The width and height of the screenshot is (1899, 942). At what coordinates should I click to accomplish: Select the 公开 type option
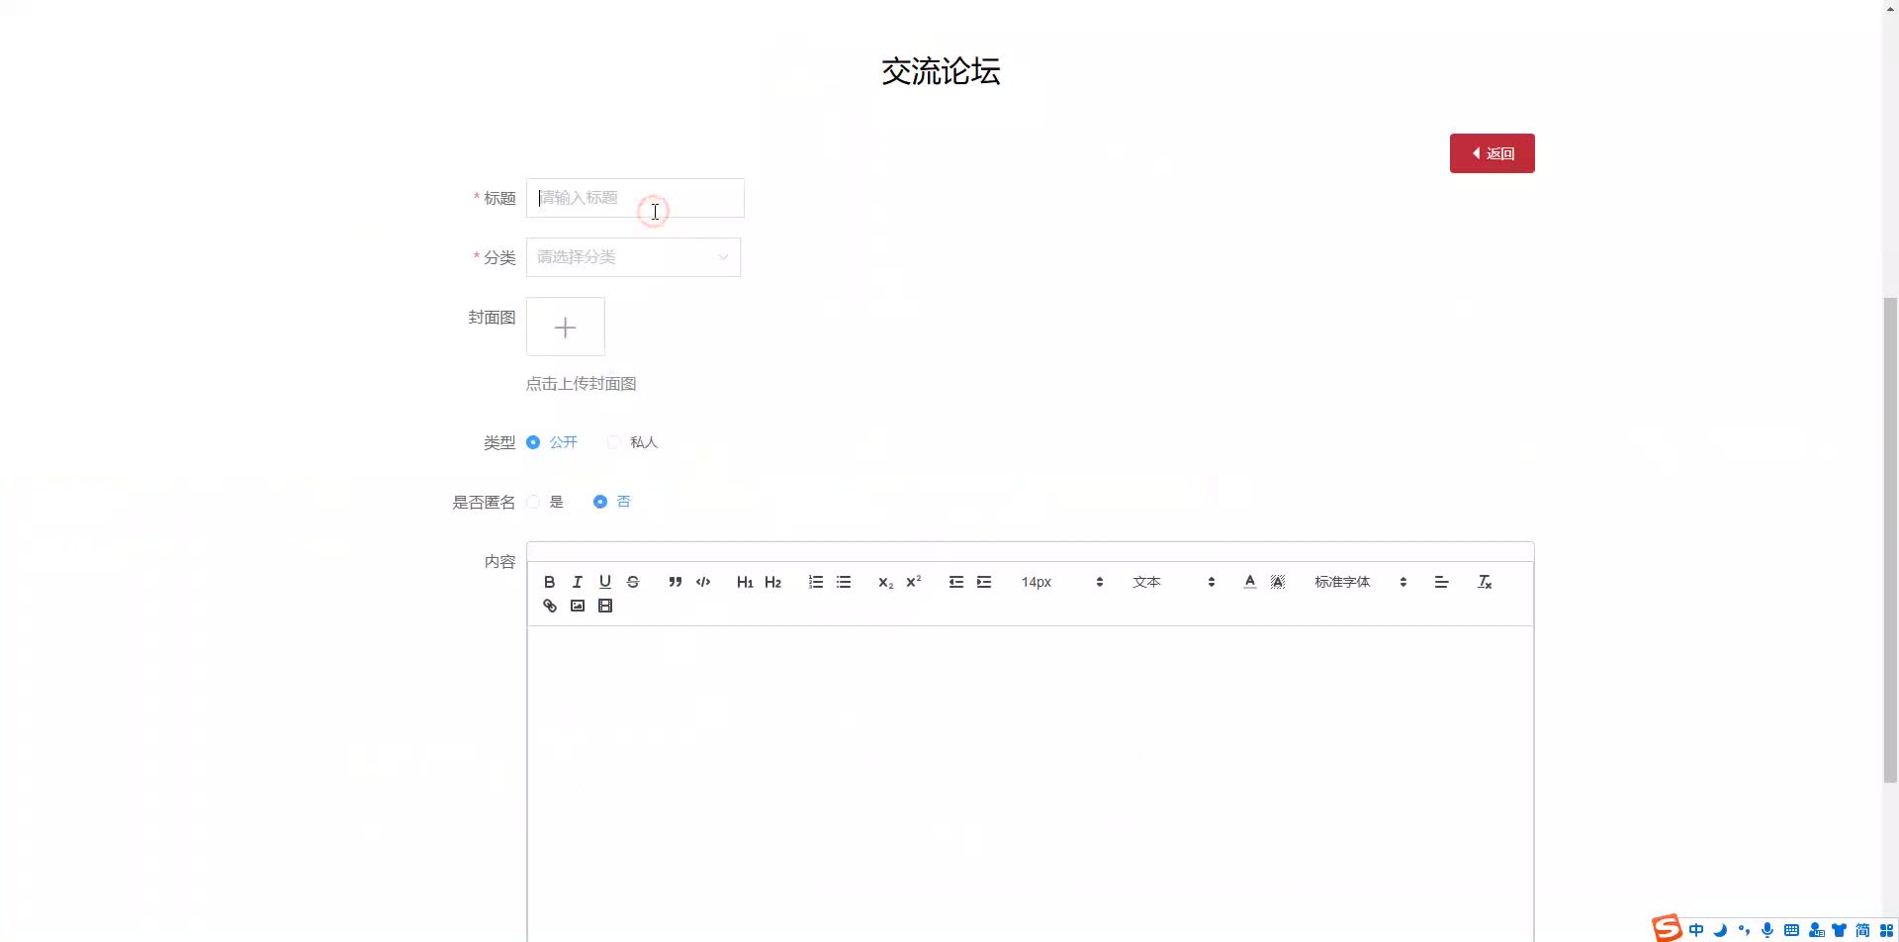pyautogui.click(x=534, y=442)
